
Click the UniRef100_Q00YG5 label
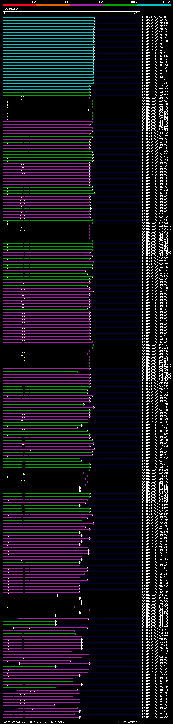(155, 458)
